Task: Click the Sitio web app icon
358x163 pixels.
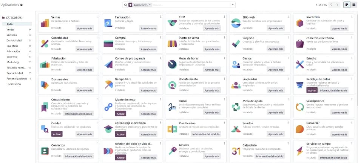Action: coord(236,23)
